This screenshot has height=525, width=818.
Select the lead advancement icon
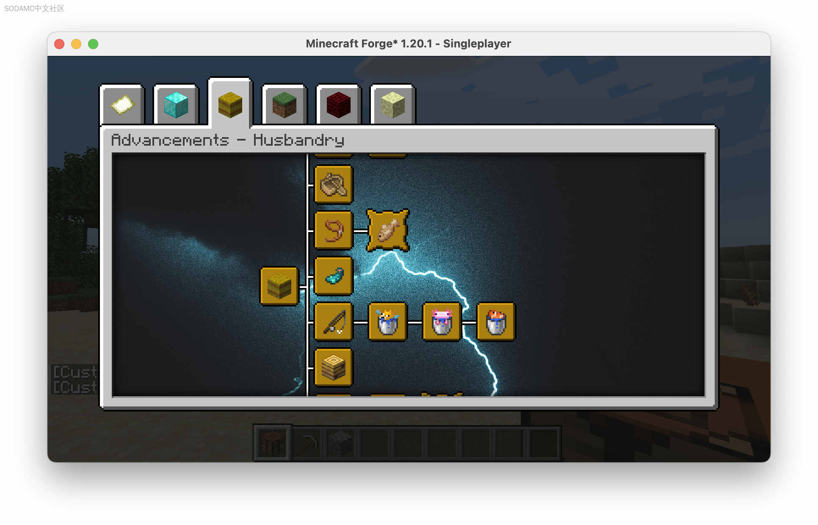[334, 230]
